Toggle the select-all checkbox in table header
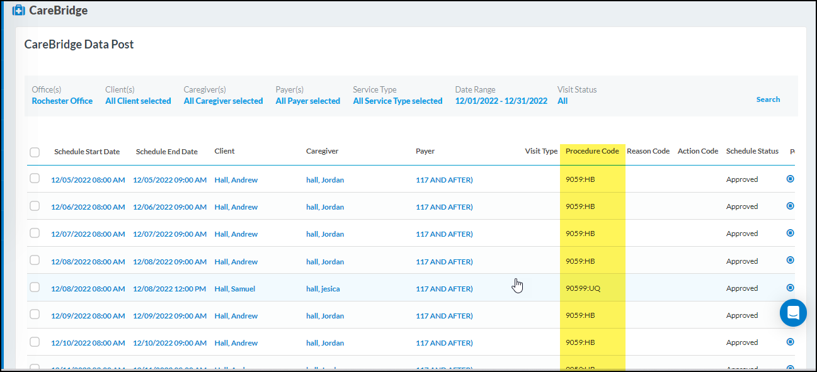 (x=35, y=152)
